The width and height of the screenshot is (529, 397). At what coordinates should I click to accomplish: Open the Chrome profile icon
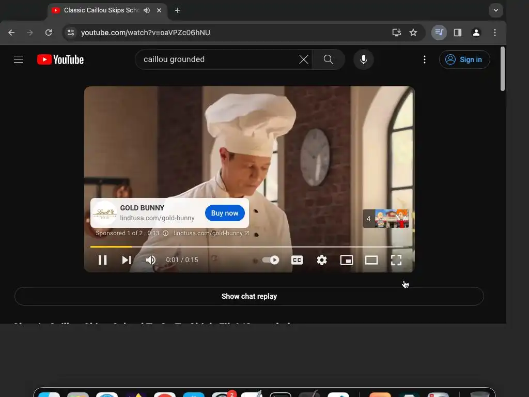pyautogui.click(x=476, y=33)
